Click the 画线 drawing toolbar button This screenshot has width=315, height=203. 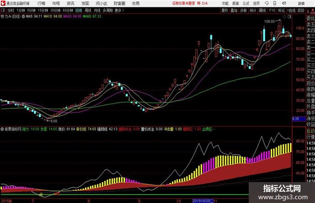(262, 10)
